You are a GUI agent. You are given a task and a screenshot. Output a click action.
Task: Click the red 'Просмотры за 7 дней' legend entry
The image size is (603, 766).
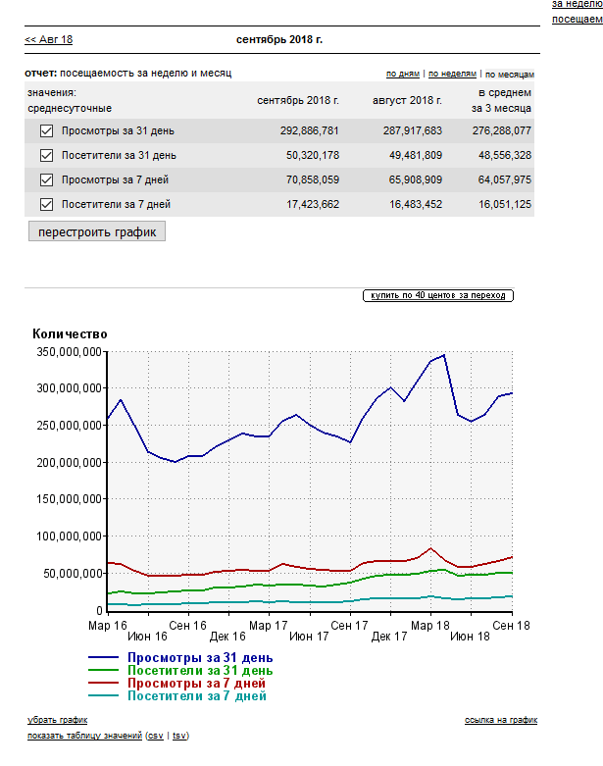tap(195, 683)
